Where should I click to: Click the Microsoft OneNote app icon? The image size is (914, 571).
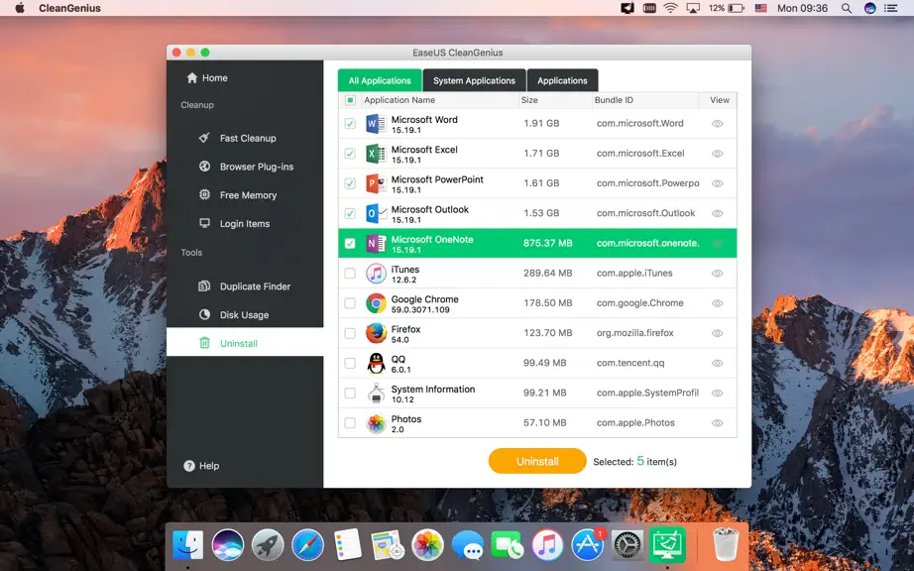pyautogui.click(x=376, y=244)
